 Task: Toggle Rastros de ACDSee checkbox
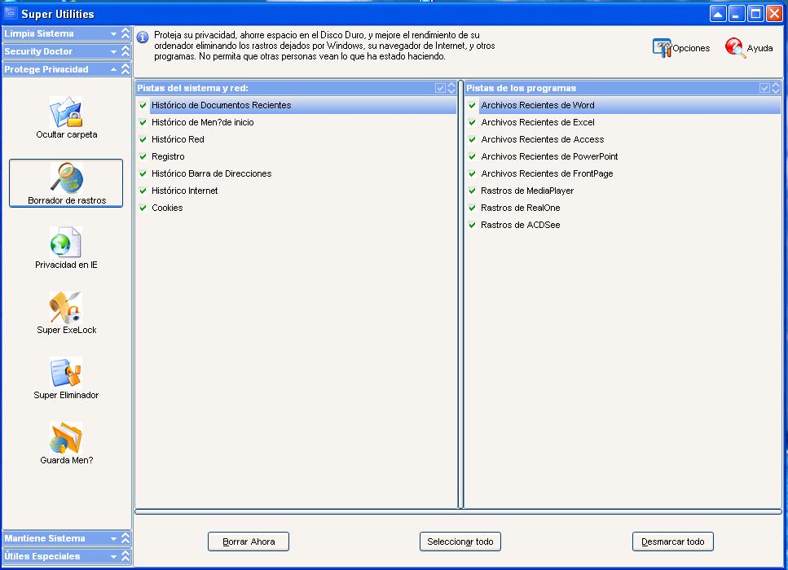coord(472,225)
